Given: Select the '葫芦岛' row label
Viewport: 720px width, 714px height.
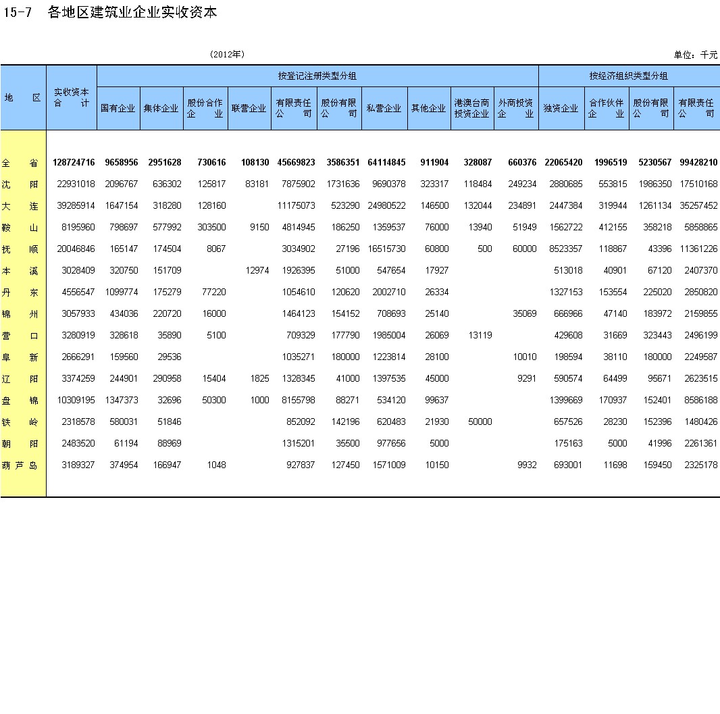Looking at the screenshot, I should (x=20, y=465).
